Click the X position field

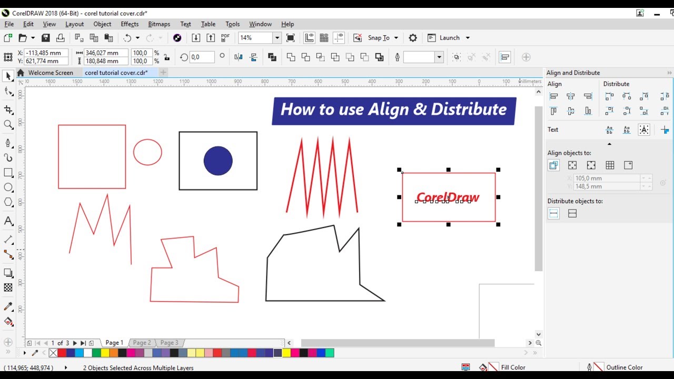pyautogui.click(x=46, y=53)
